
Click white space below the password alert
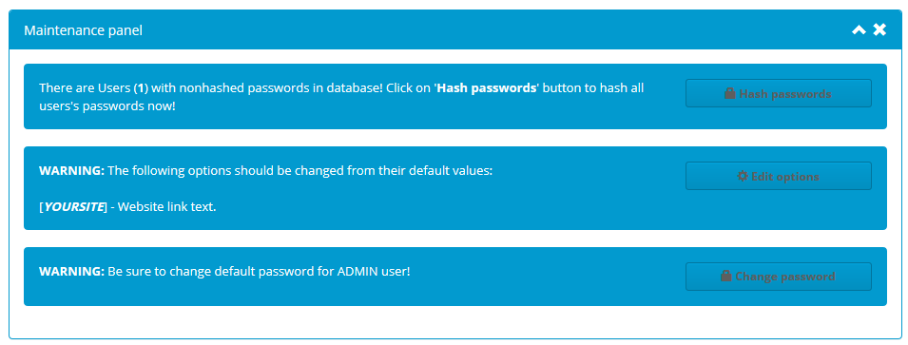pos(455,321)
